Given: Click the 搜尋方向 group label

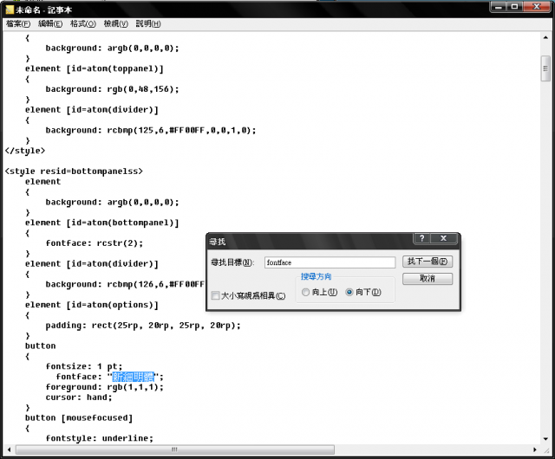Looking at the screenshot, I should [x=316, y=276].
